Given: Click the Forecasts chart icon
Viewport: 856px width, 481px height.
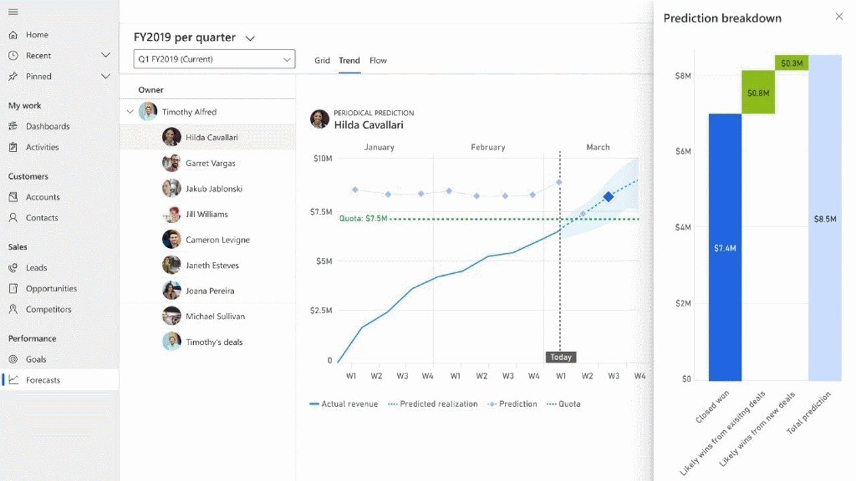Looking at the screenshot, I should [13, 380].
